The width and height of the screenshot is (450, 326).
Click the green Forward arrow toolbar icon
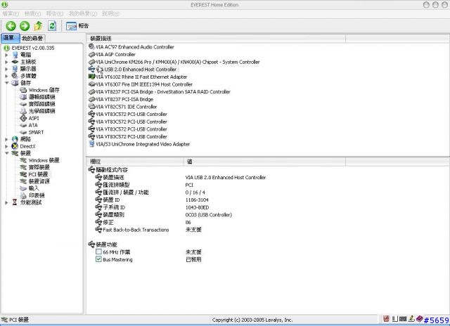click(x=25, y=26)
